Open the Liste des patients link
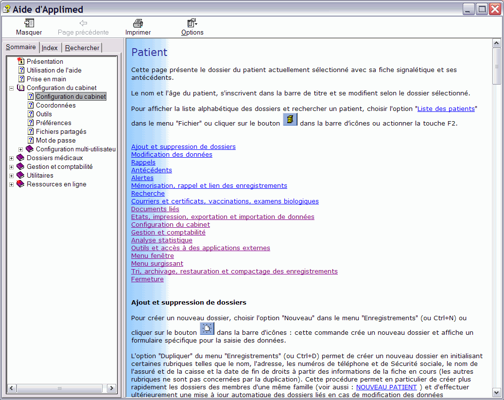Viewport: 504px width, 400px height. [446, 109]
